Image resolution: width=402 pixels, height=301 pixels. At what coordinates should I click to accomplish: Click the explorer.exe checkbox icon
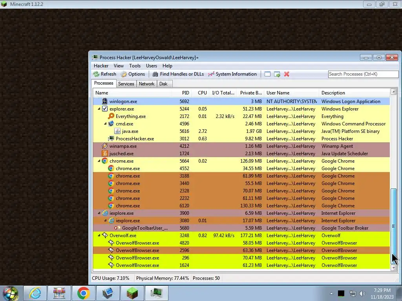pos(104,109)
